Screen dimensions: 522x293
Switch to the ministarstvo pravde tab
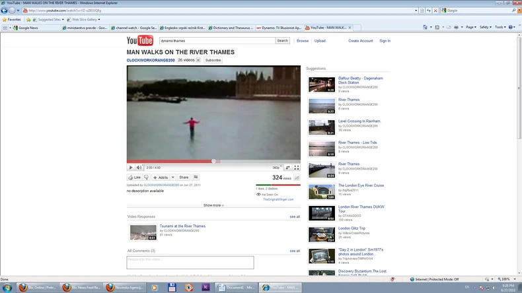point(85,28)
